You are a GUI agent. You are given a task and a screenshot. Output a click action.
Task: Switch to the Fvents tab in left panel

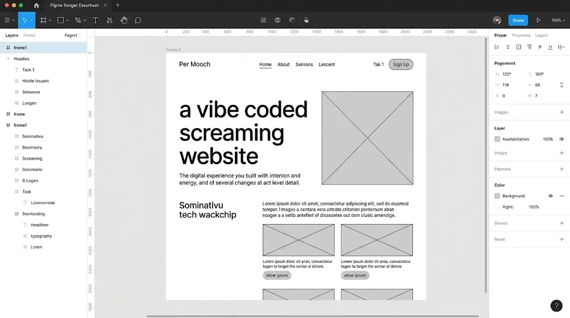[29, 35]
